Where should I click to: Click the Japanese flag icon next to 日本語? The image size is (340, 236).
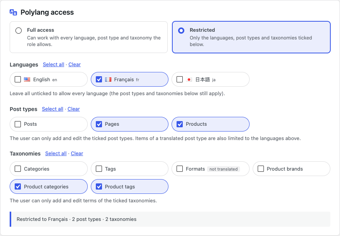click(189, 79)
